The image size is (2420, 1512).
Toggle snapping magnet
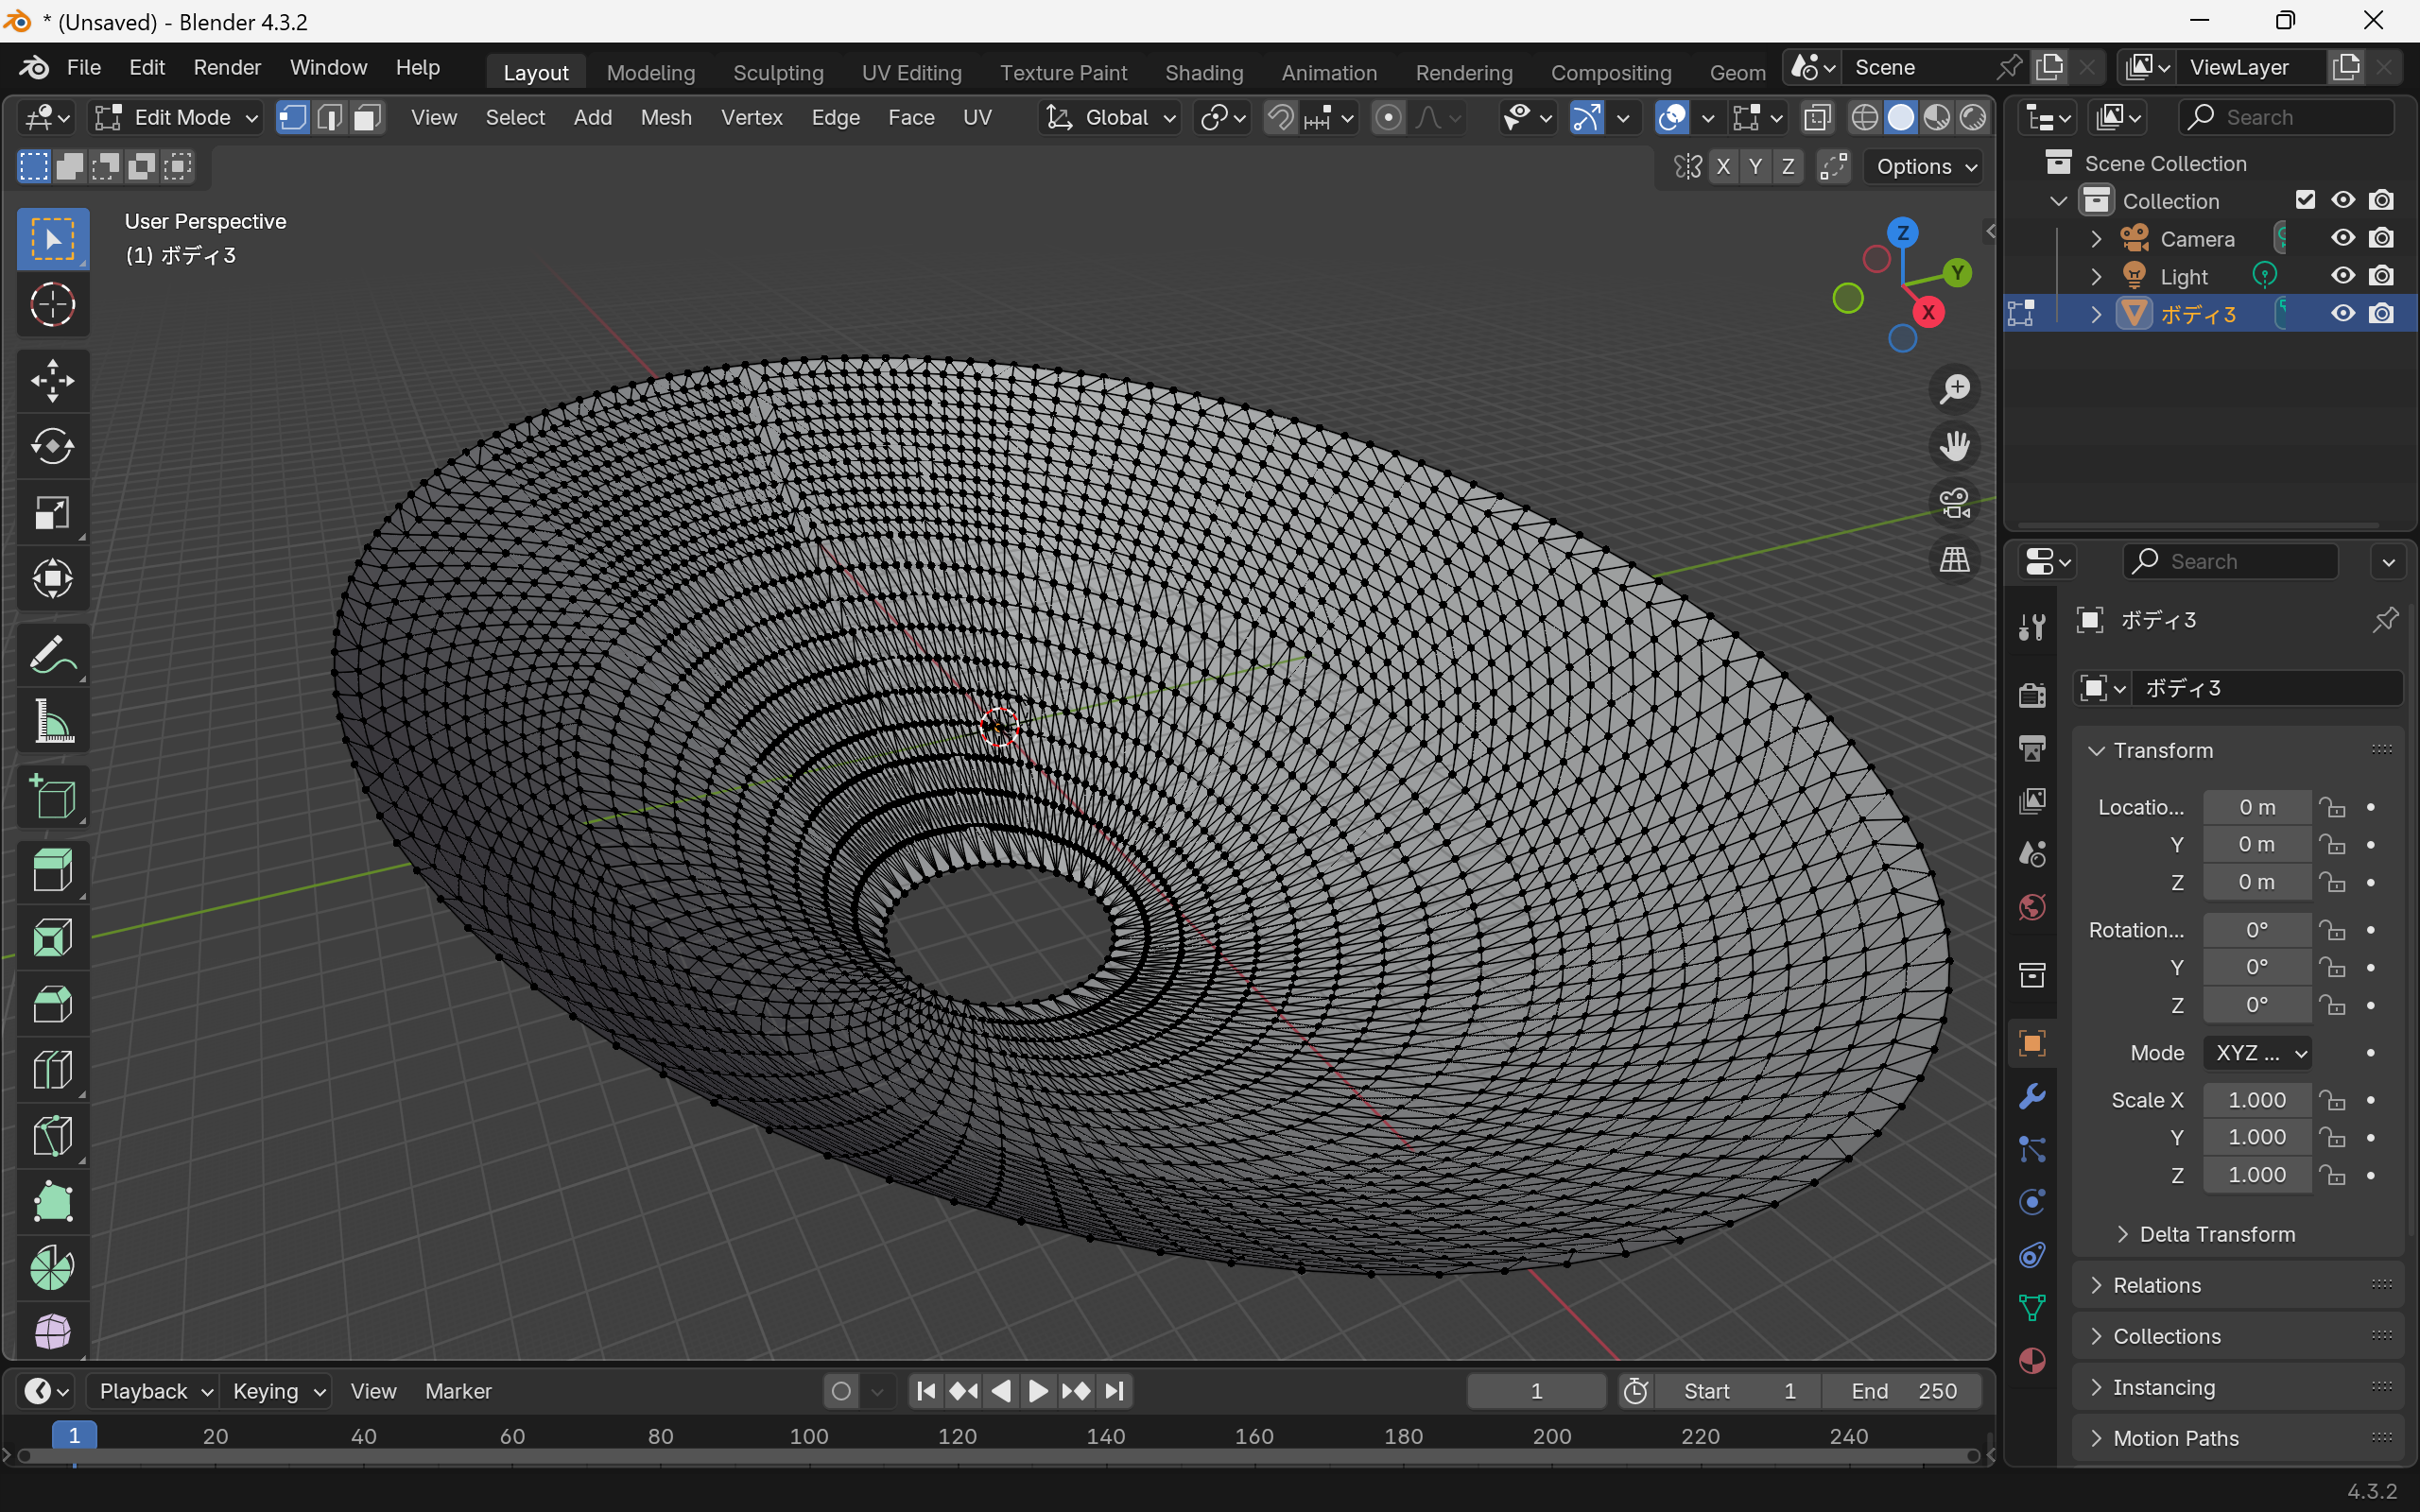(1280, 118)
